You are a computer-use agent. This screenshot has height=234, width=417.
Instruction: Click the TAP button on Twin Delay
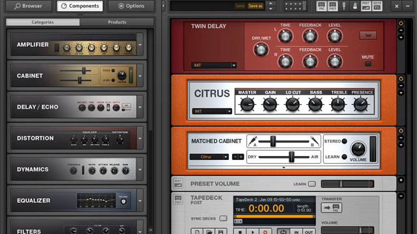367,35
